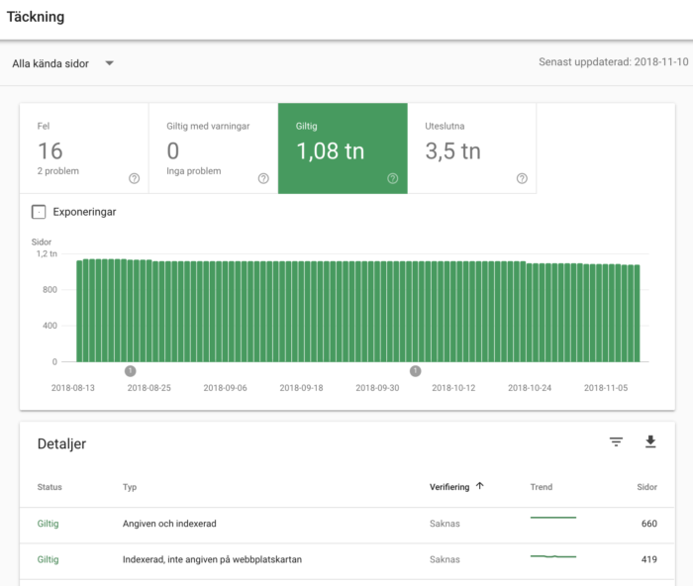Open help icon in Giltig med varningar card
693x586 pixels.
click(x=263, y=178)
